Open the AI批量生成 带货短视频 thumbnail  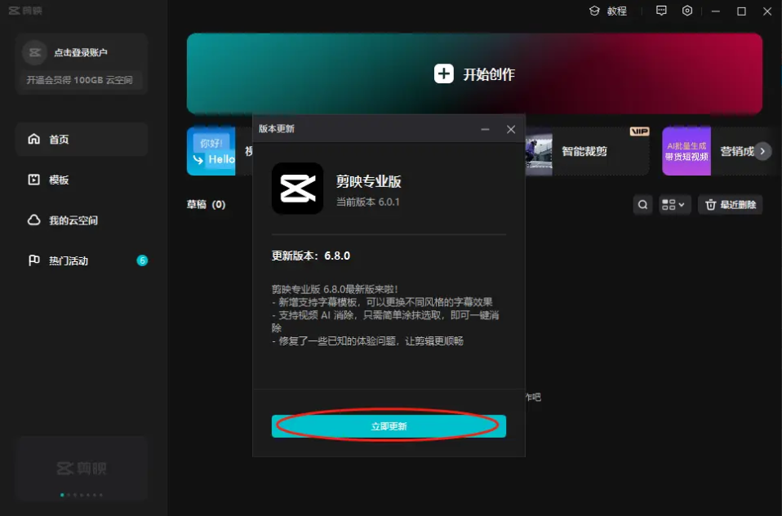[x=686, y=151]
